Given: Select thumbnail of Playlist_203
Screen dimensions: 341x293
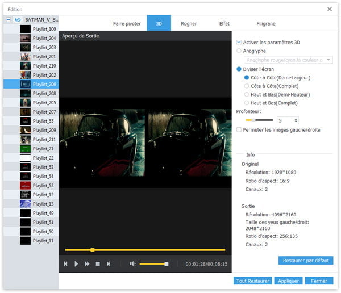Looking at the screenshot, I should click(x=25, y=47).
